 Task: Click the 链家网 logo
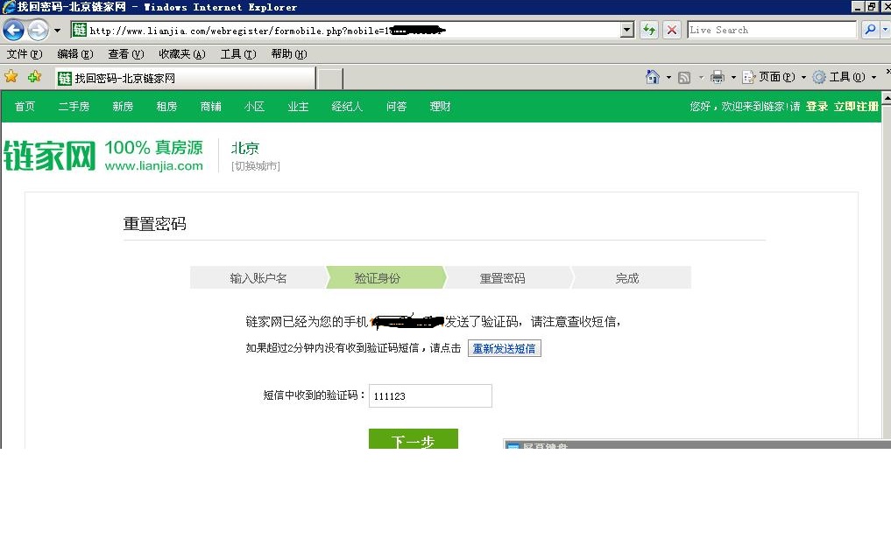49,155
